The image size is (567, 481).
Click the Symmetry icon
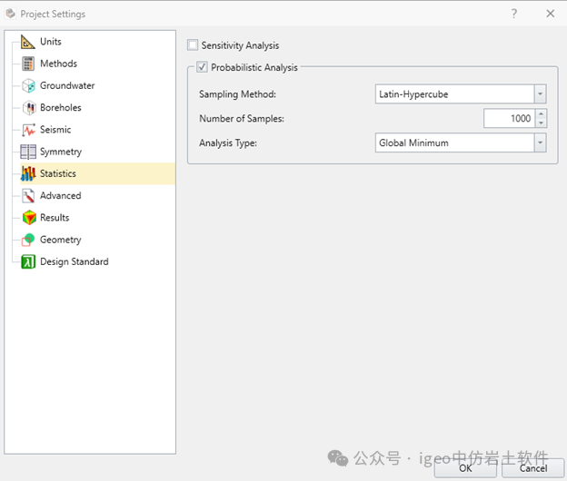[28, 152]
